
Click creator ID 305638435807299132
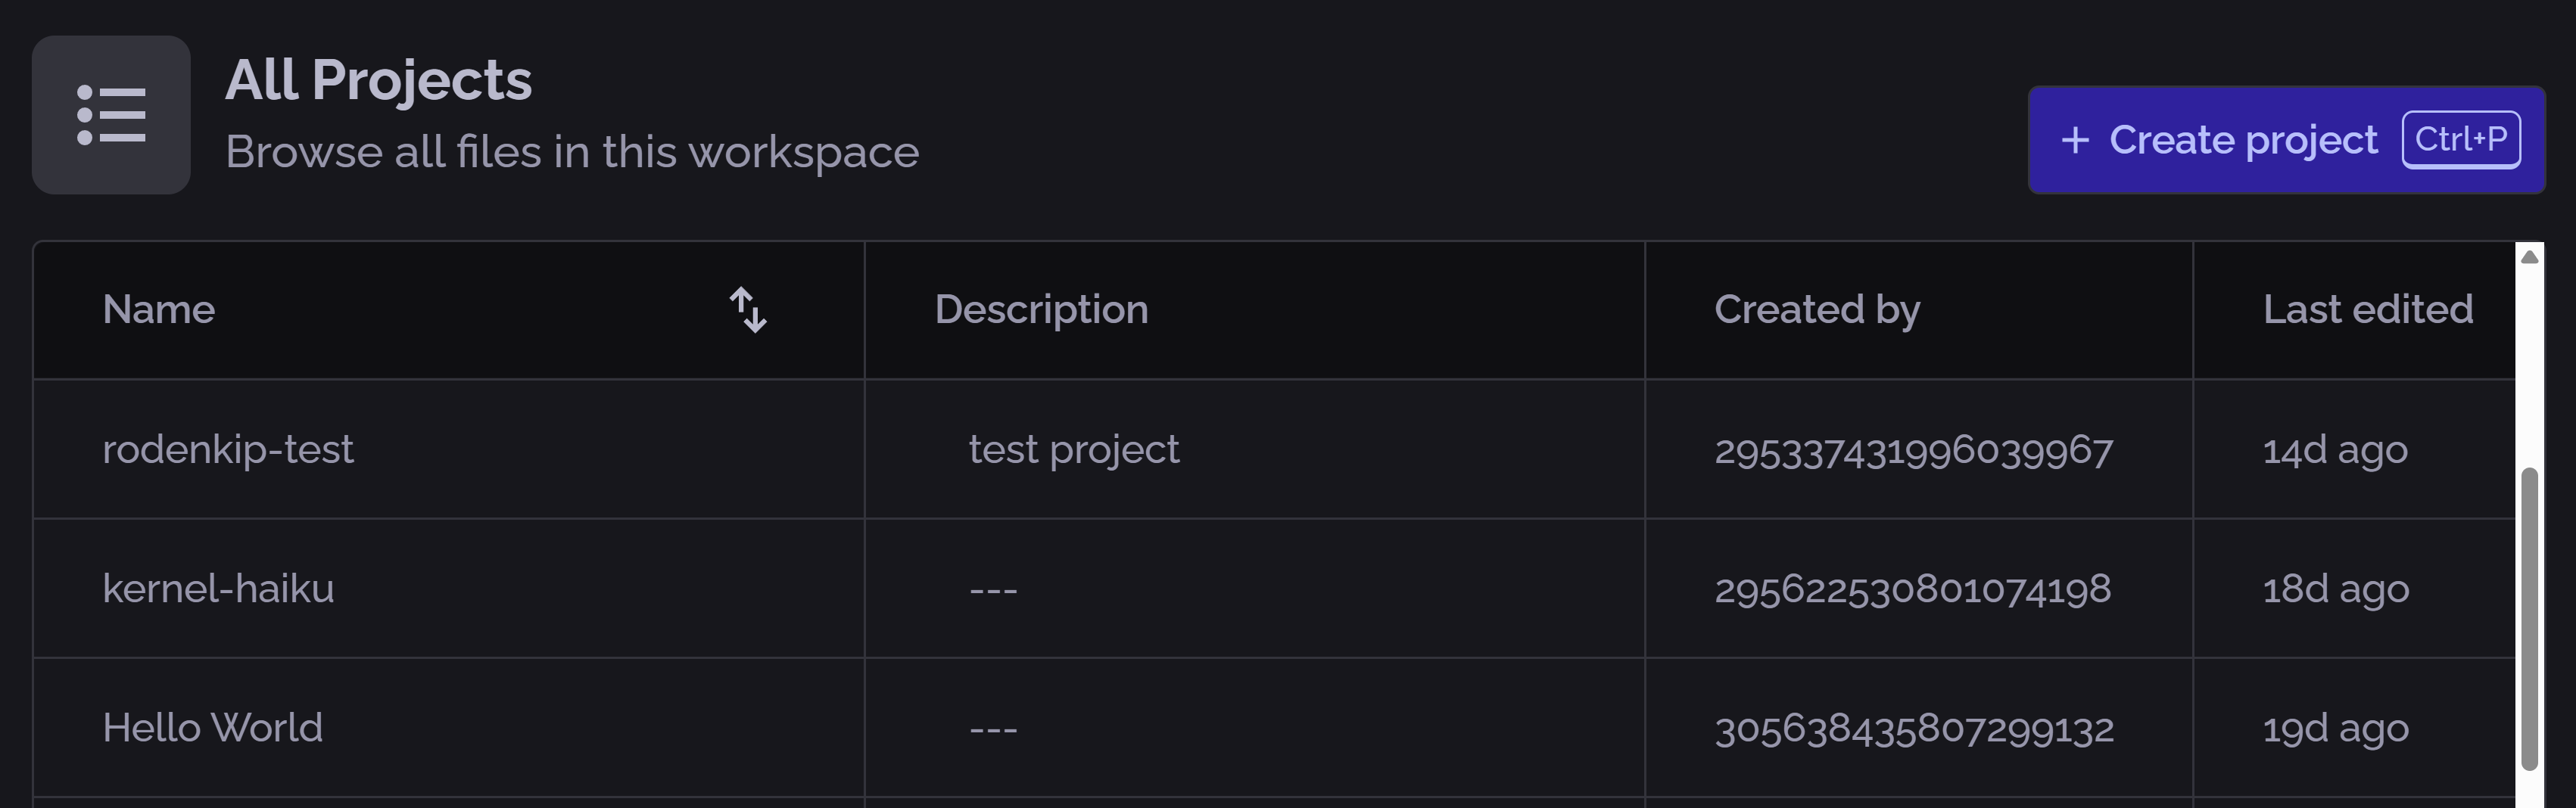point(1914,728)
